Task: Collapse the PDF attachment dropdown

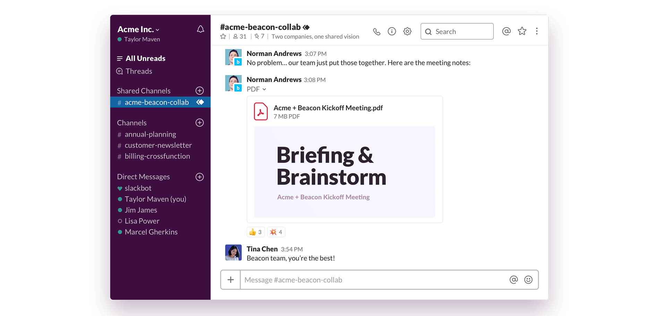Action: [x=264, y=89]
